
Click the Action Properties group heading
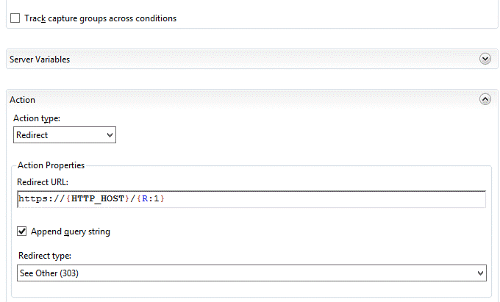pyautogui.click(x=51, y=165)
